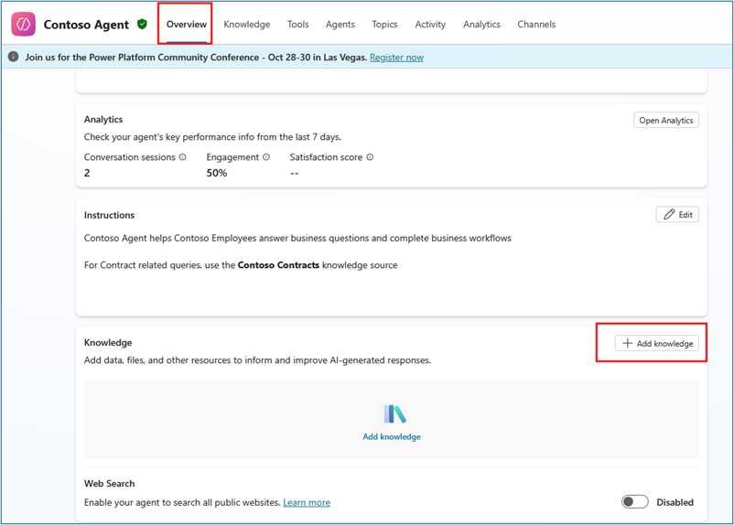Click the Engagement info icon
The width and height of the screenshot is (734, 525).
click(x=266, y=157)
